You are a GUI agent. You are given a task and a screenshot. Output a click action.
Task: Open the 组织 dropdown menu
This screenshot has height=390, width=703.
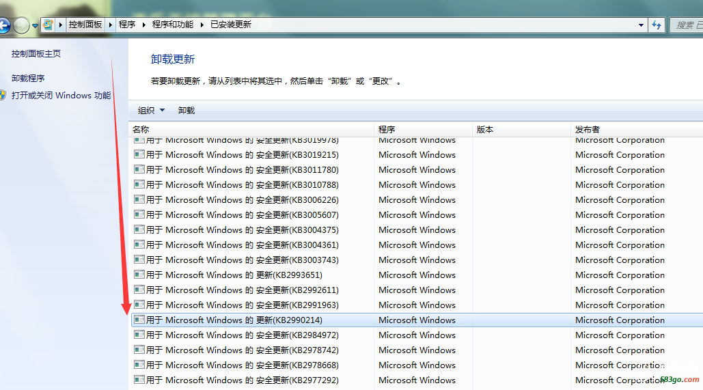[151, 110]
